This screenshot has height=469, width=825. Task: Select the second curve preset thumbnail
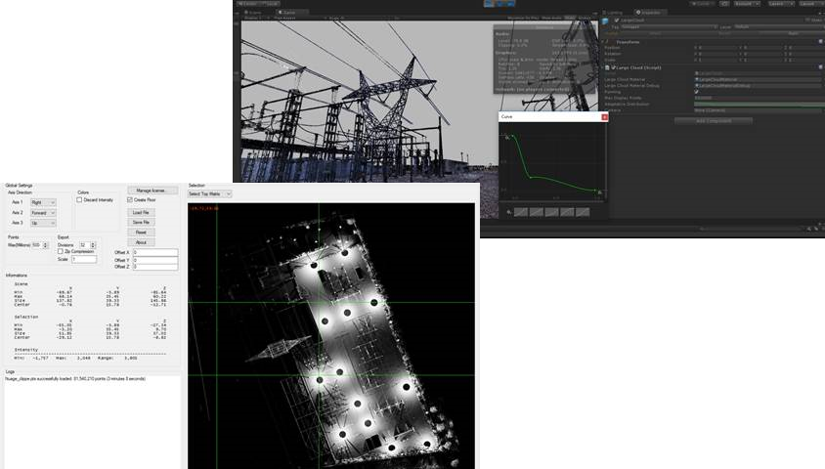point(536,212)
